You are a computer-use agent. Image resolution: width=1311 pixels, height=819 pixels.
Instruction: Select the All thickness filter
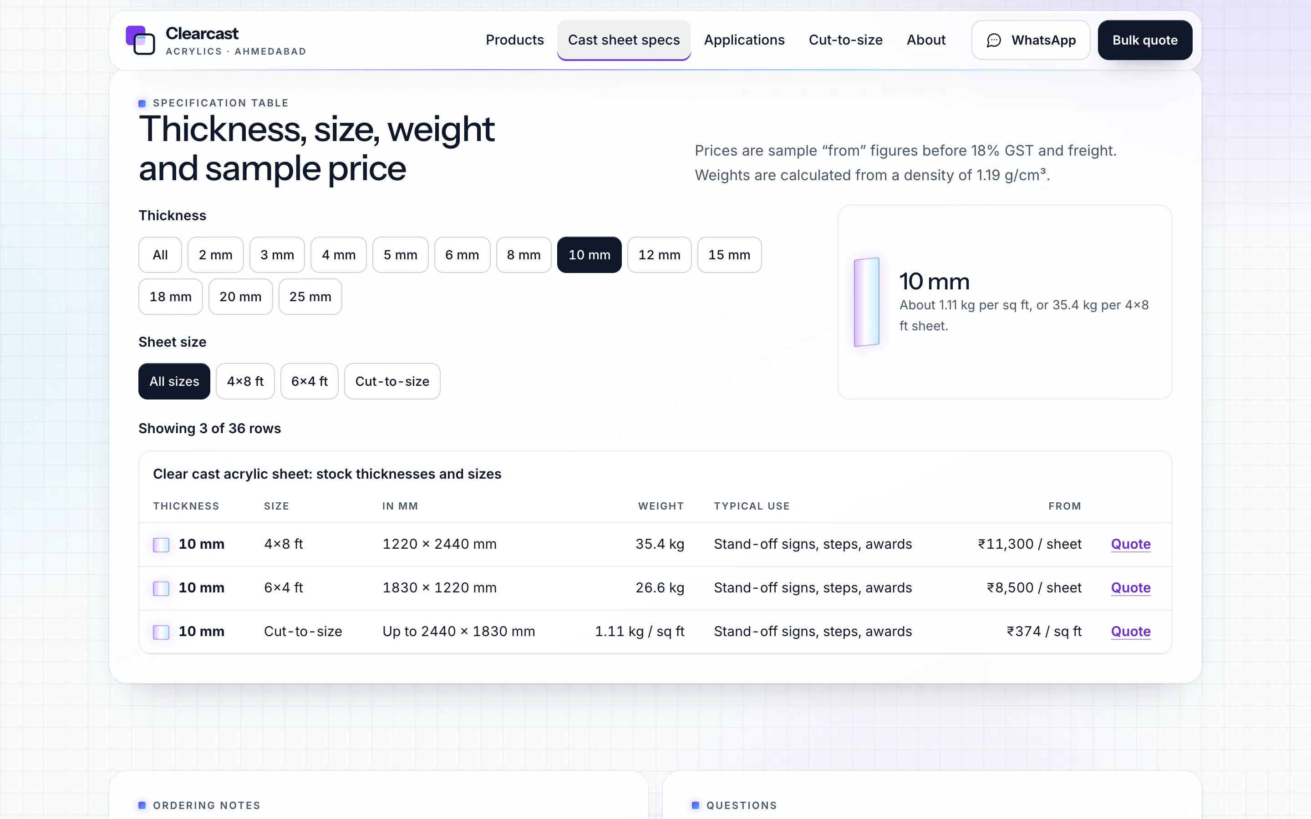click(160, 255)
